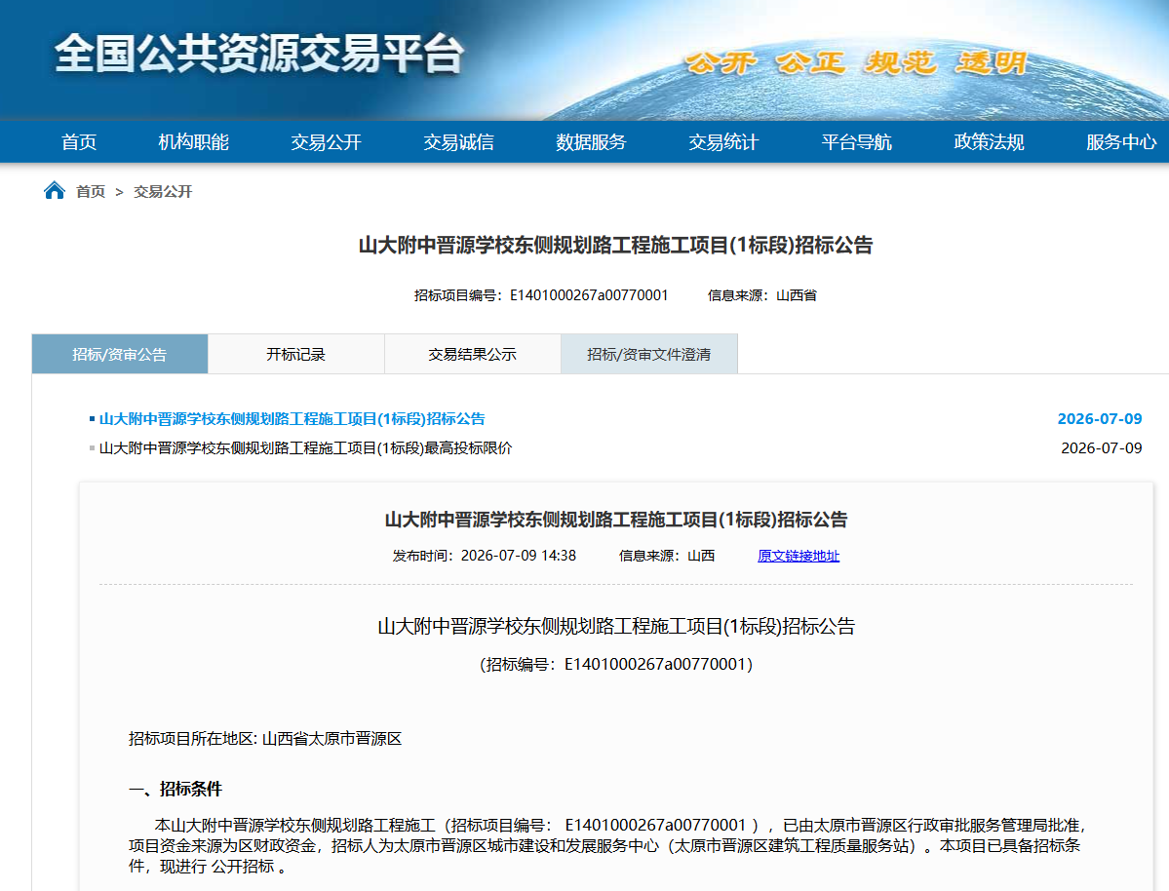
Task: Click blue date 2026-07-09 of first entry
Action: click(x=1100, y=419)
